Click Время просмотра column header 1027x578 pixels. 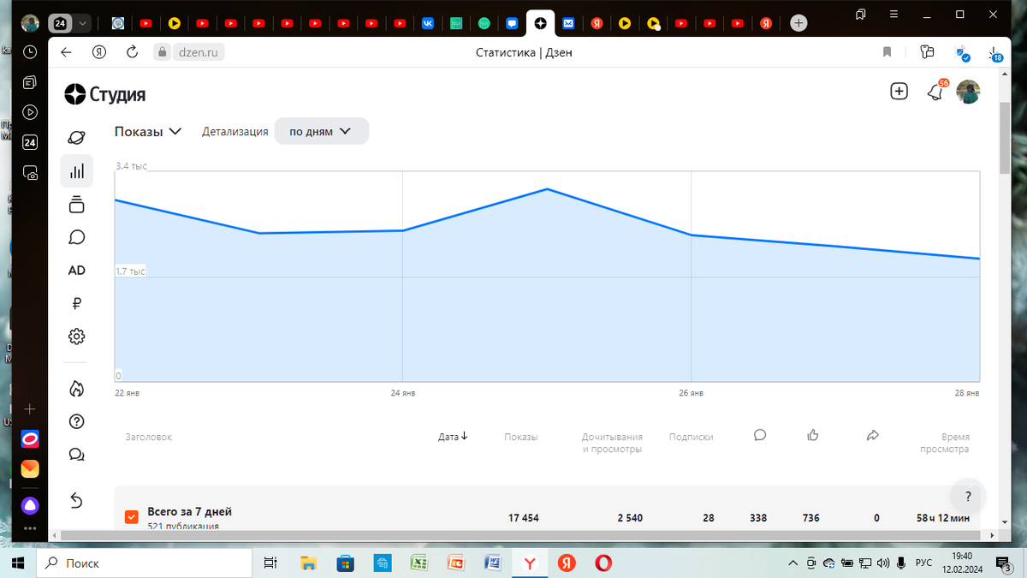(x=944, y=443)
